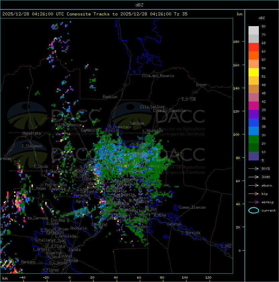Viewport: 279px width, 282px height.
Task: Click the yellow eburn arrow in legend
Action: pos(254,186)
